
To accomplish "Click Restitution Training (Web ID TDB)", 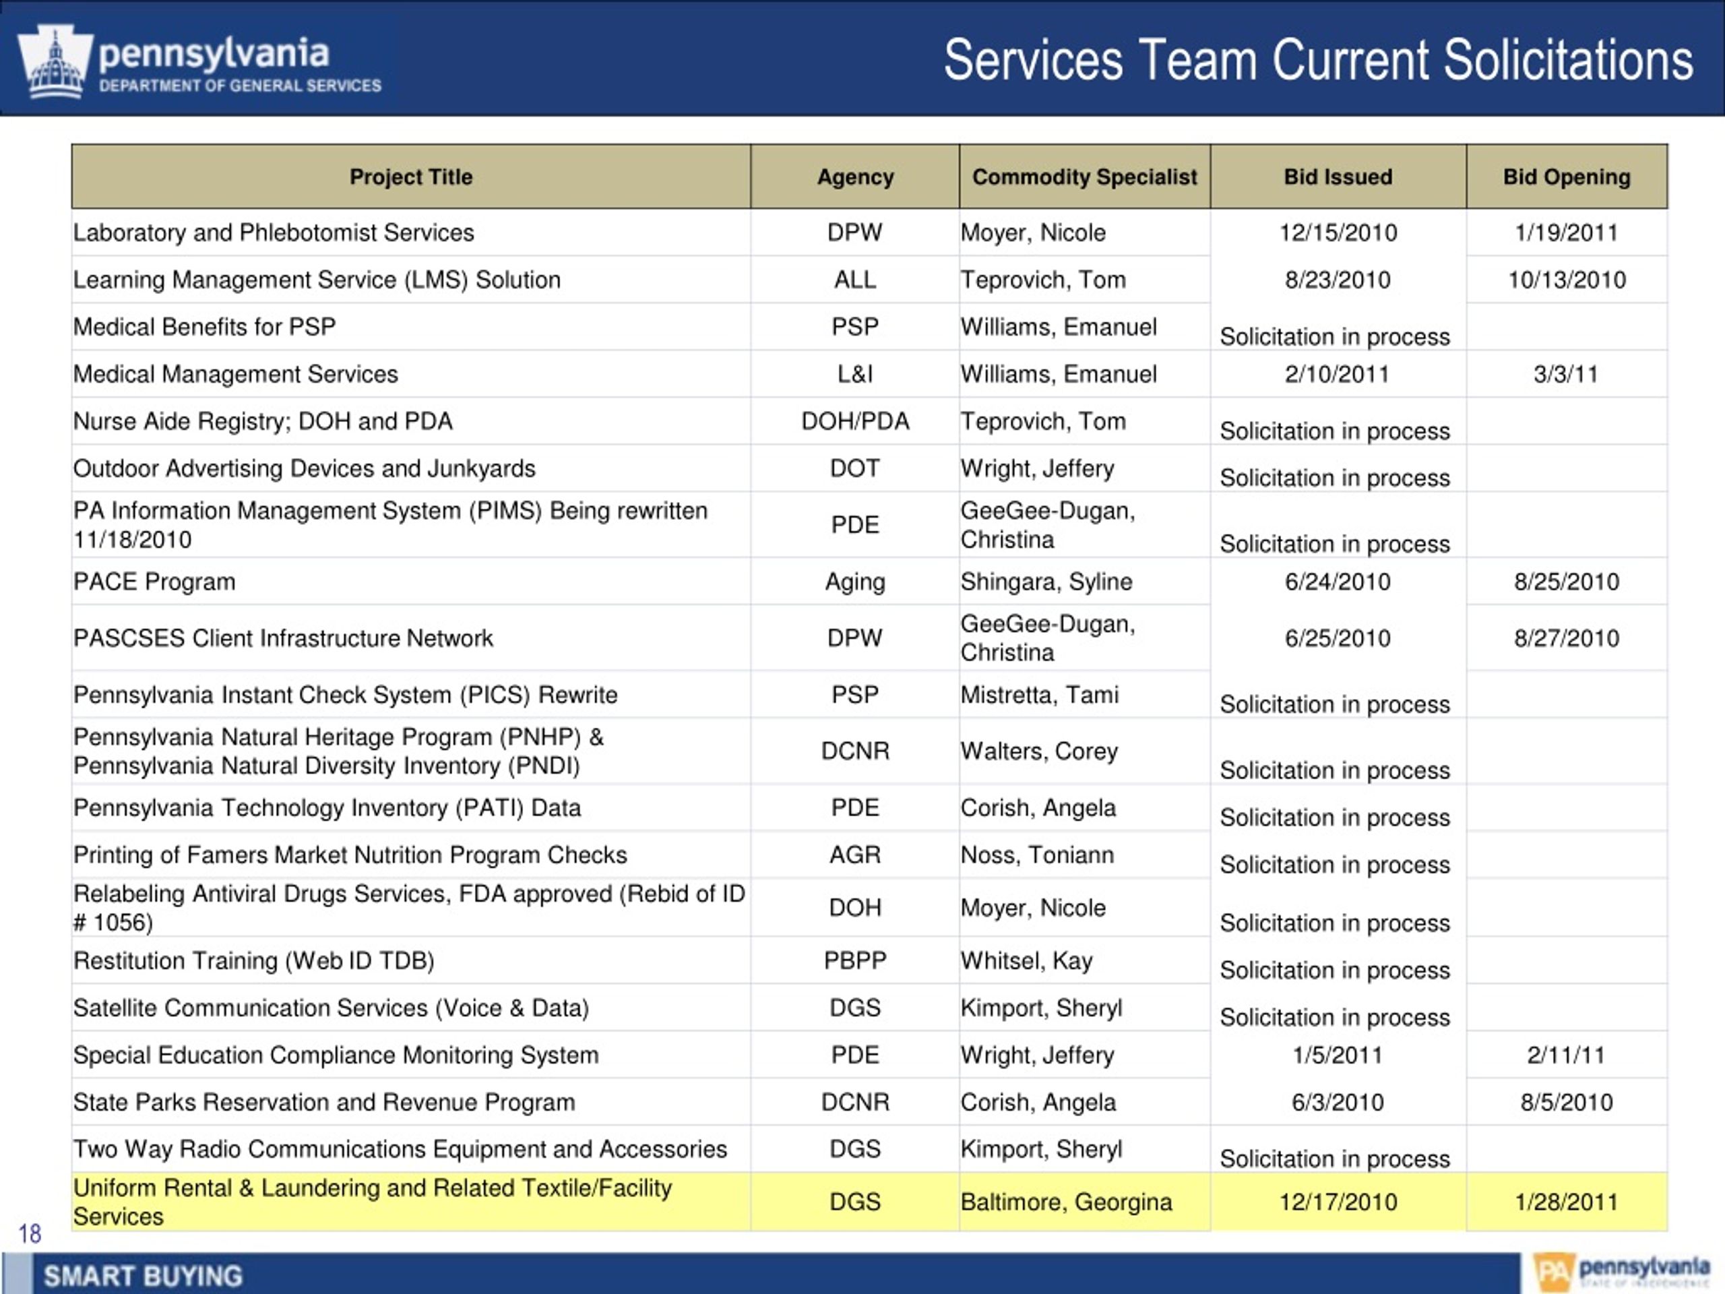I will [x=253, y=961].
